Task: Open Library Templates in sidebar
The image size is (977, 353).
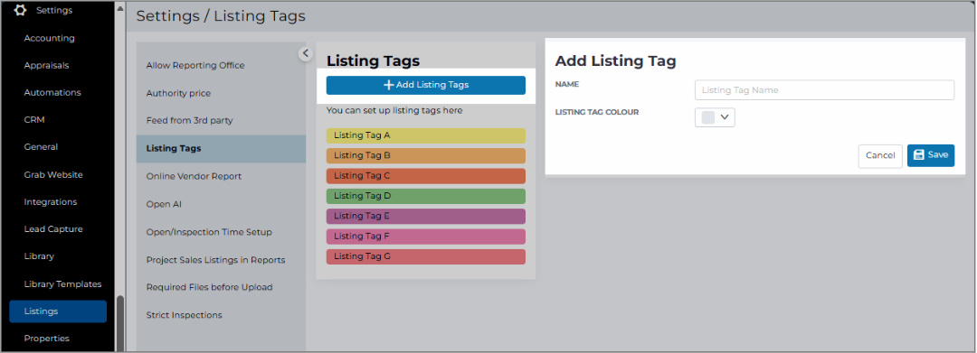Action: [62, 284]
